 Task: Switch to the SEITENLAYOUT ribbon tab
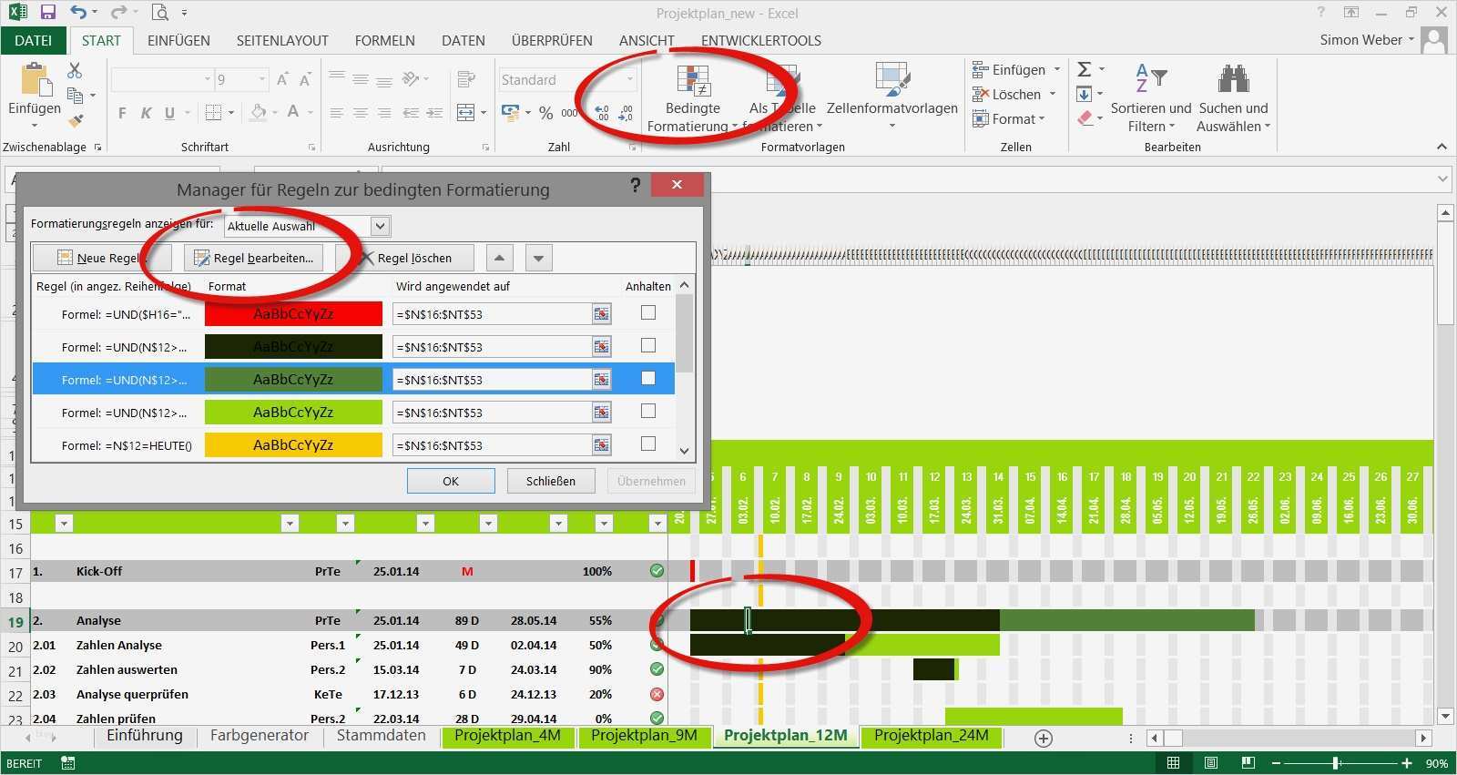(x=282, y=40)
